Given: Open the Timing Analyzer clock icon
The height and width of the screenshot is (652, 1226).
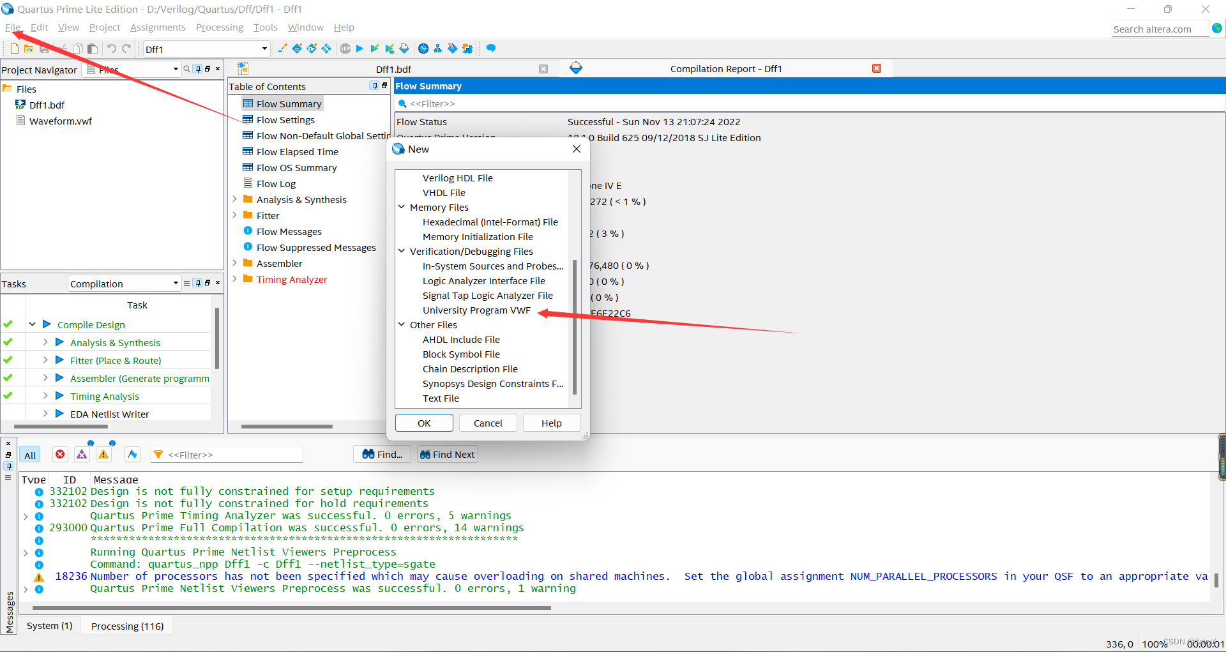Looking at the screenshot, I should [423, 49].
